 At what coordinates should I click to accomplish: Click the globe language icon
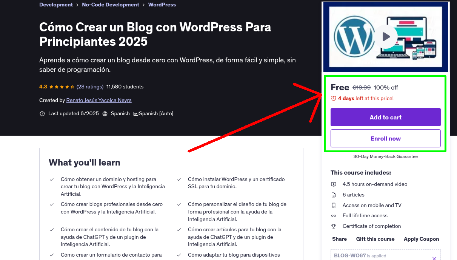coord(105,113)
